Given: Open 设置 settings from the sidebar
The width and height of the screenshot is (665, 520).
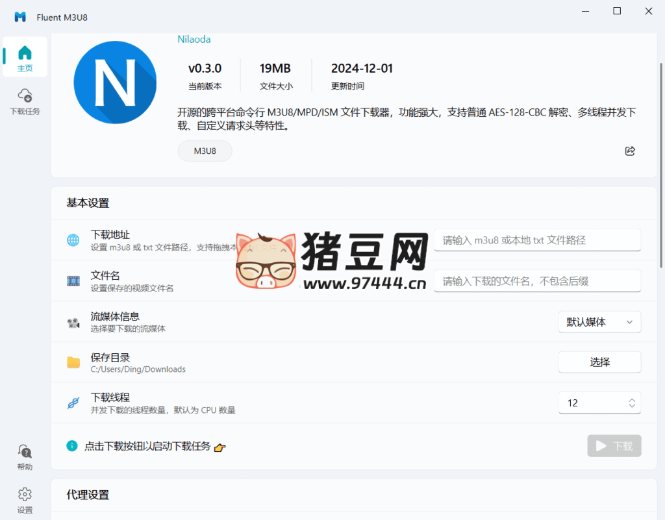Looking at the screenshot, I should coord(25,500).
